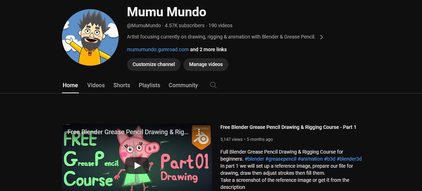Open the three-dot menu on the video player
Image resolution: width=422 pixels, height=191 pixels.
[199, 132]
